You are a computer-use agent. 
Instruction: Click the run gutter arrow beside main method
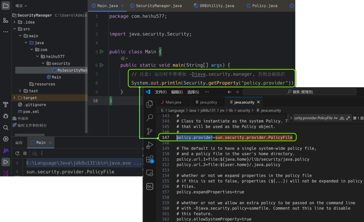pyautogui.click(x=102, y=65)
